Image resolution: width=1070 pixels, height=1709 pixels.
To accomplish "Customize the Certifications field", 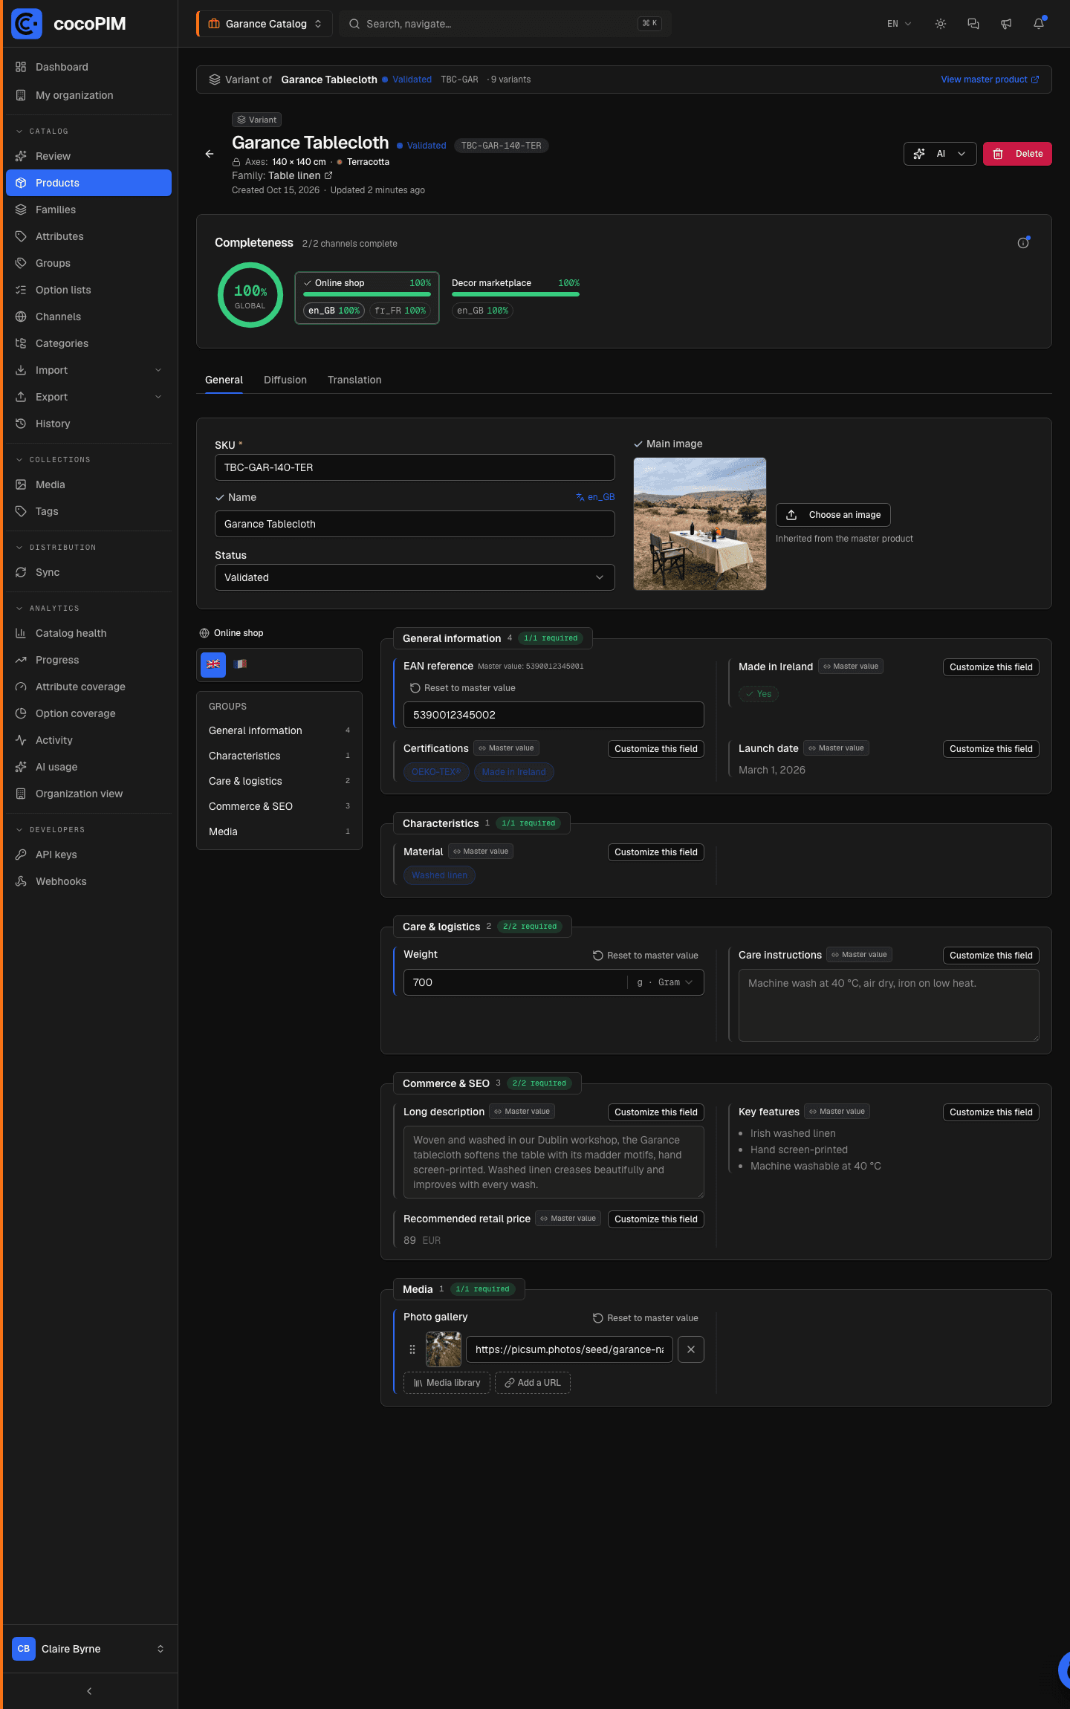I will tap(656, 749).
